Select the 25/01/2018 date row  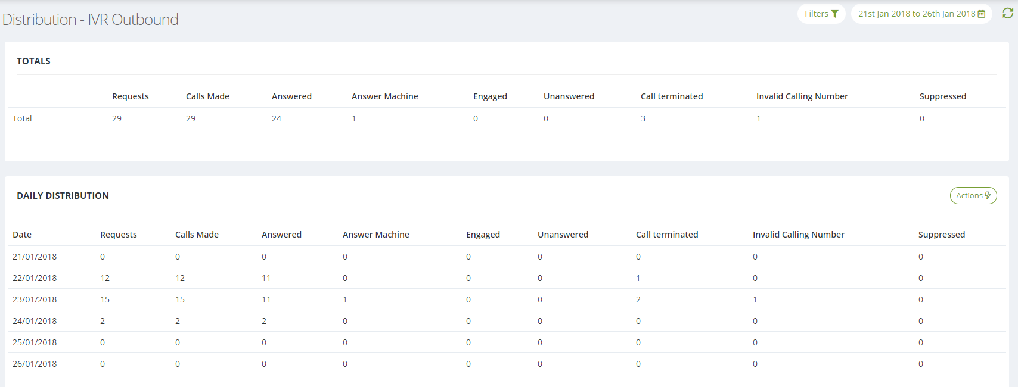pyautogui.click(x=505, y=342)
